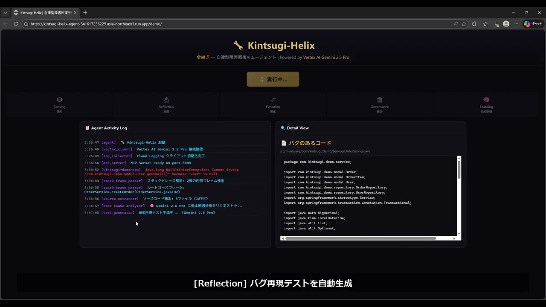Click the Reflection stage microscope icon
Image resolution: width=546 pixels, height=307 pixels.
tap(166, 100)
